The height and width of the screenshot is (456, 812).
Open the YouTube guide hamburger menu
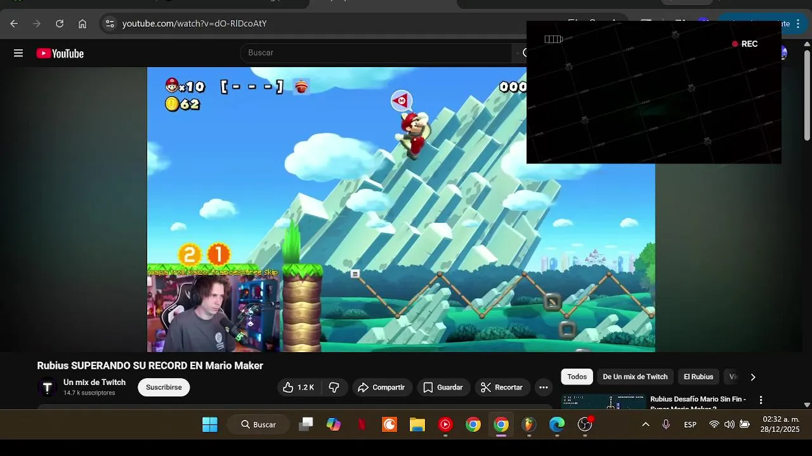coord(18,53)
